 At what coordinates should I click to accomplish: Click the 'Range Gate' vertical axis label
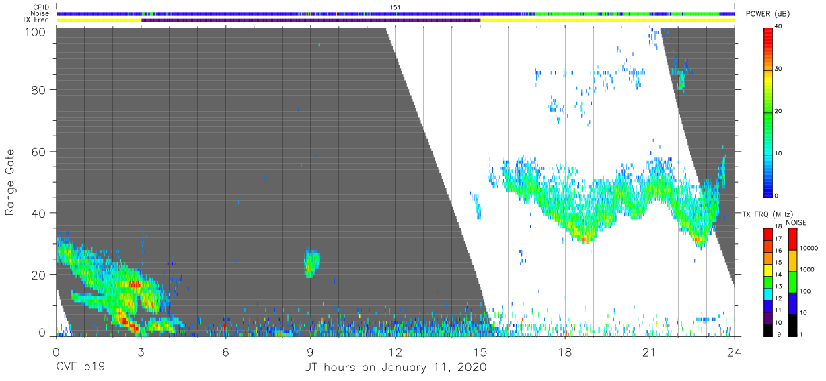click(x=10, y=183)
